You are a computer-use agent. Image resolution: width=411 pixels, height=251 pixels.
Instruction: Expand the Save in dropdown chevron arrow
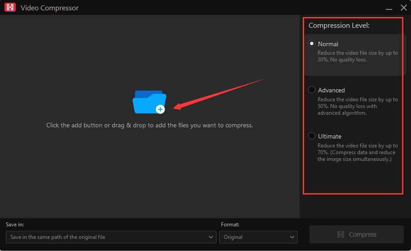click(x=211, y=237)
